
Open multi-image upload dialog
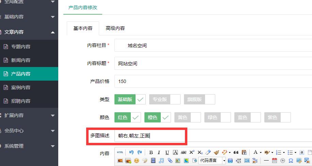pyautogui.click(x=128, y=161)
